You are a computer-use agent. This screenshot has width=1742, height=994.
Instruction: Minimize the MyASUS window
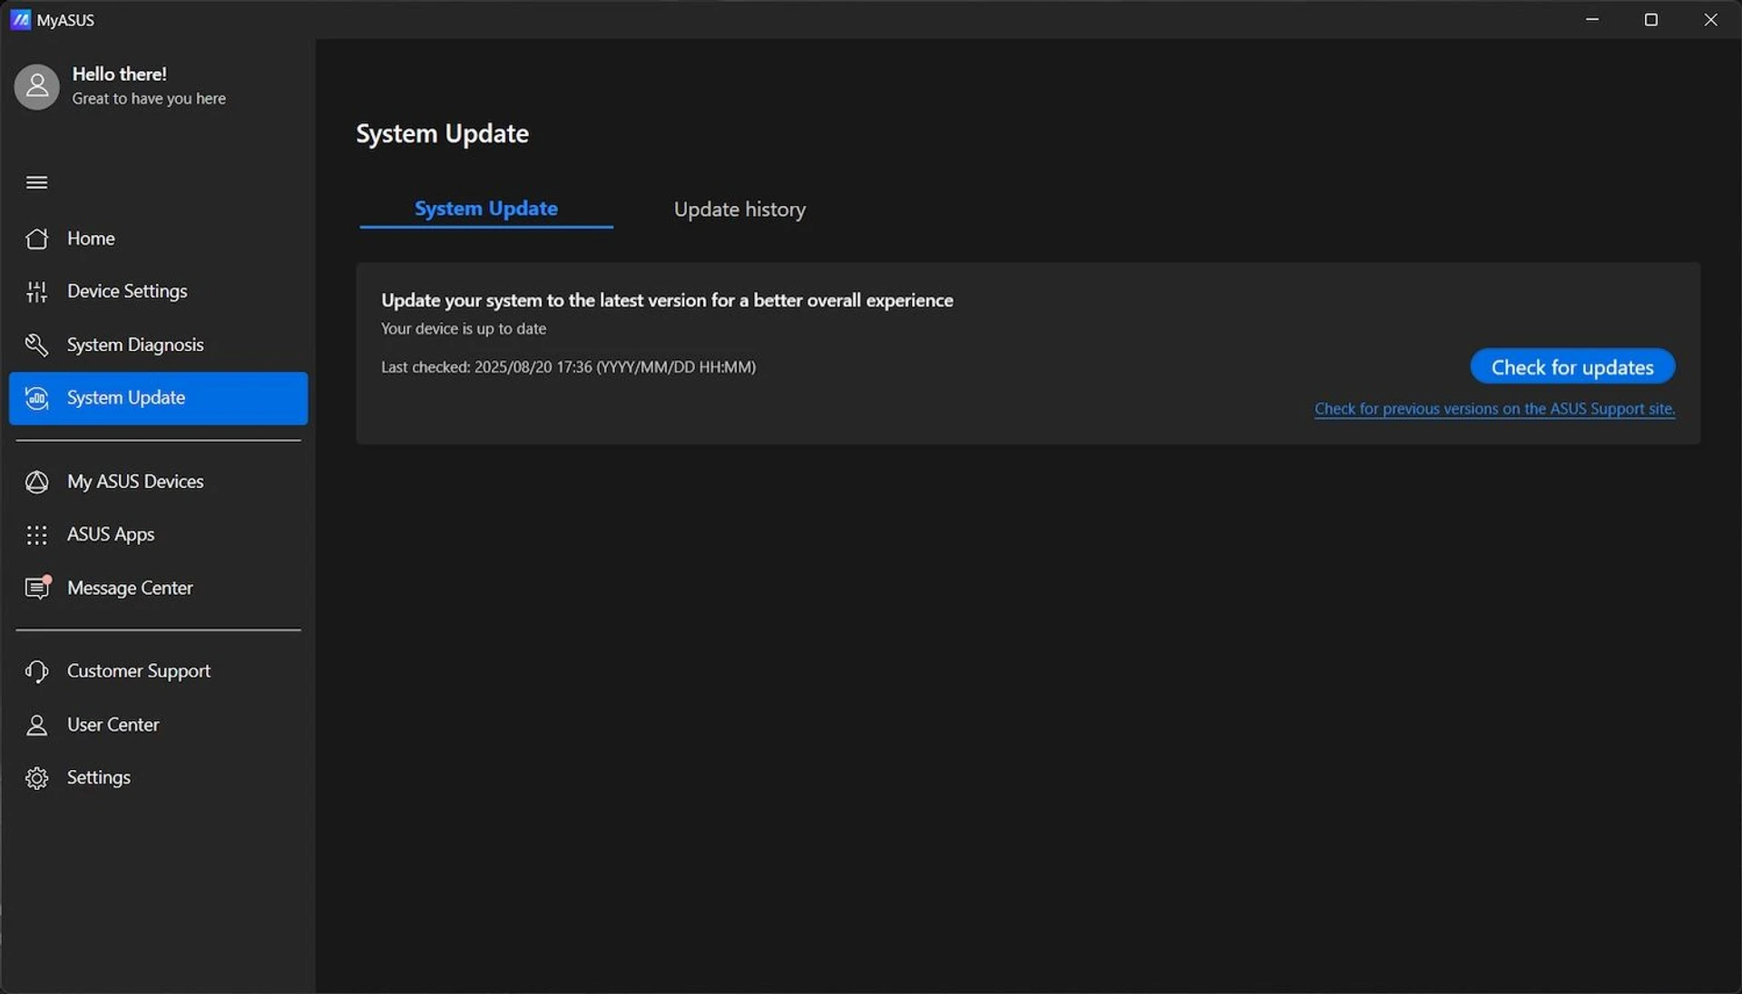[x=1592, y=19]
